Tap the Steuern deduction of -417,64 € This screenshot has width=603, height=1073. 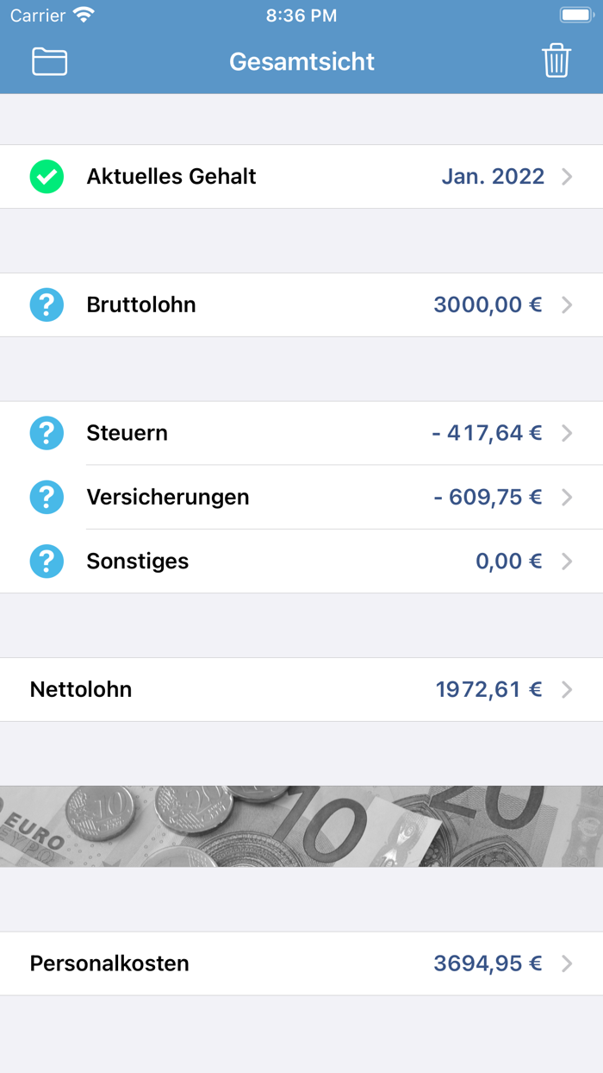[x=488, y=433]
